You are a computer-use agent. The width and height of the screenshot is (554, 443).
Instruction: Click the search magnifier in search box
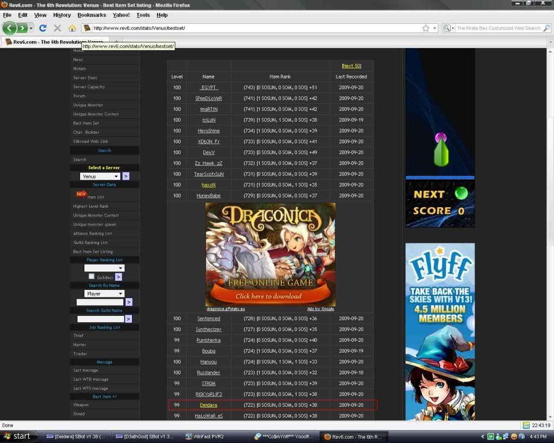(546, 28)
